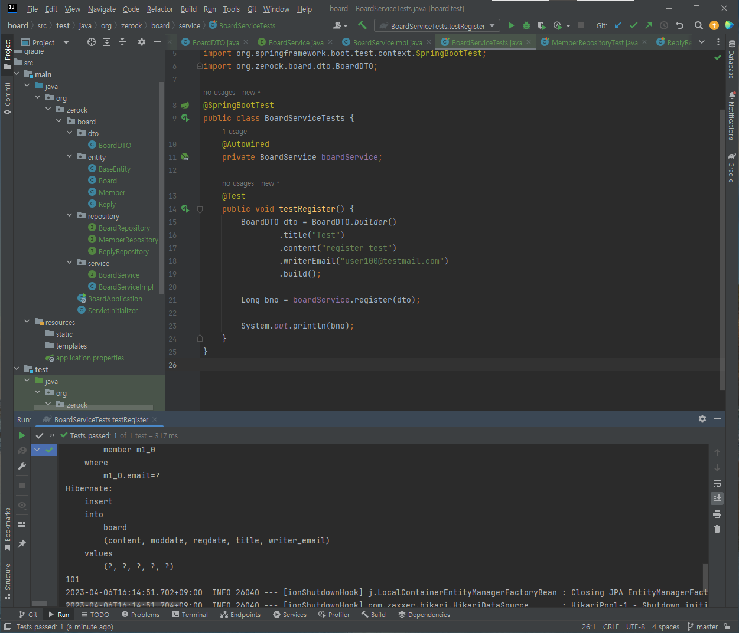Screen dimensions: 739x633
Task: Open the Problems tool window
Action: 141,615
